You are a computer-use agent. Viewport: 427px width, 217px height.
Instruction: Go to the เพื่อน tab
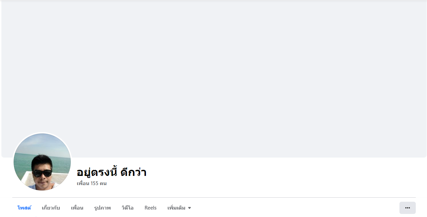(x=77, y=208)
